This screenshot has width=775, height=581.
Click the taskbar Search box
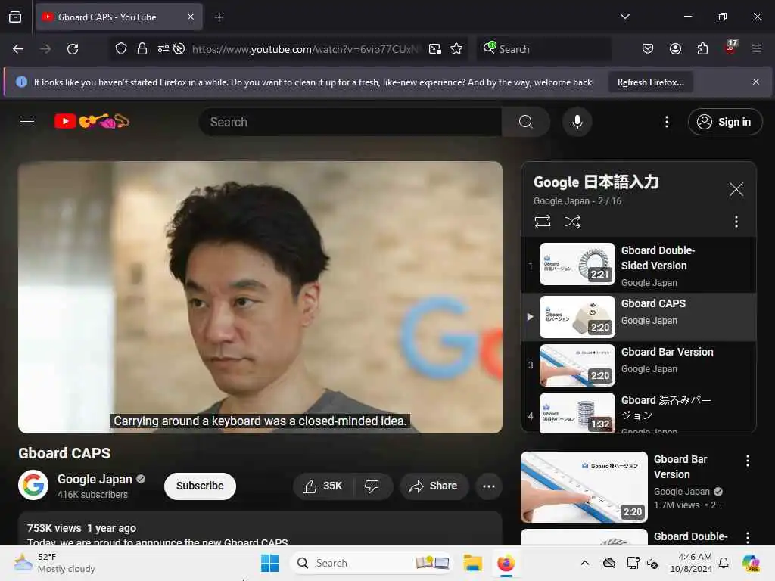pos(372,563)
